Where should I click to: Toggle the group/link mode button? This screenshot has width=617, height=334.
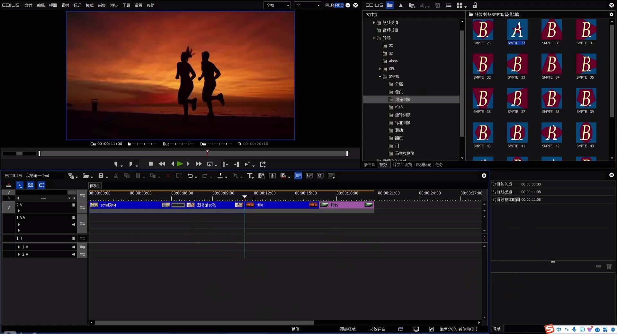[31, 185]
